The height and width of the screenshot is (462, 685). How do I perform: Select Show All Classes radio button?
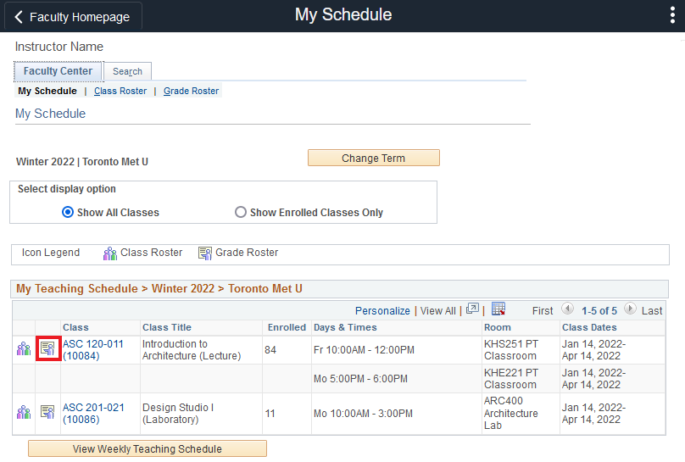[x=68, y=213]
